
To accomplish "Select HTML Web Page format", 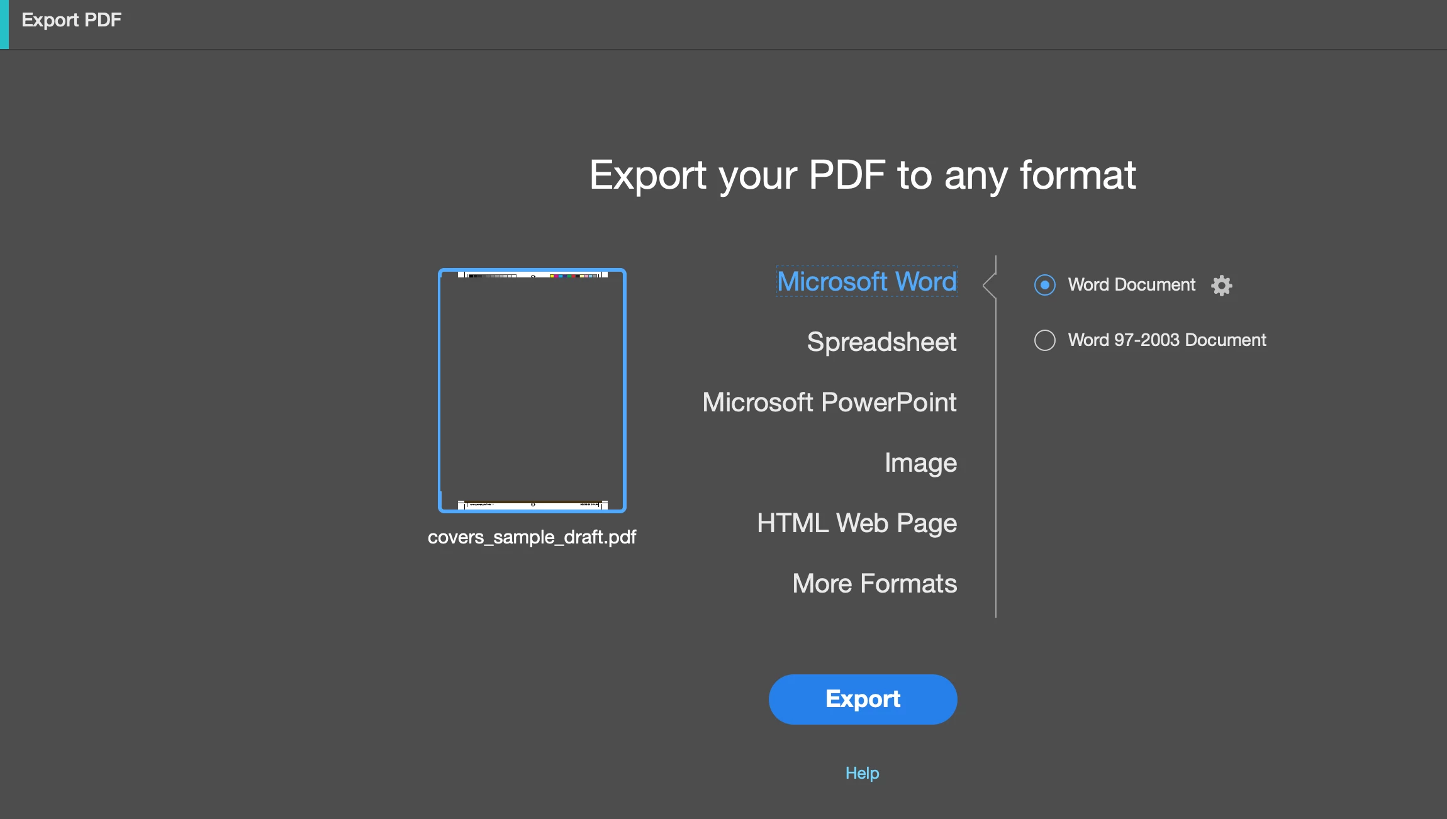I will (856, 523).
